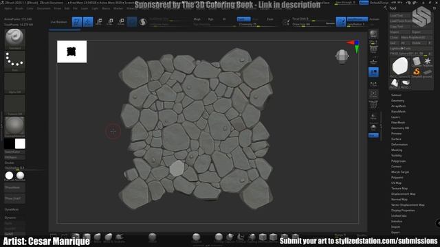The height and width of the screenshot is (247, 440).
Task: Open the current brush thumbnail
Action: tap(14, 39)
